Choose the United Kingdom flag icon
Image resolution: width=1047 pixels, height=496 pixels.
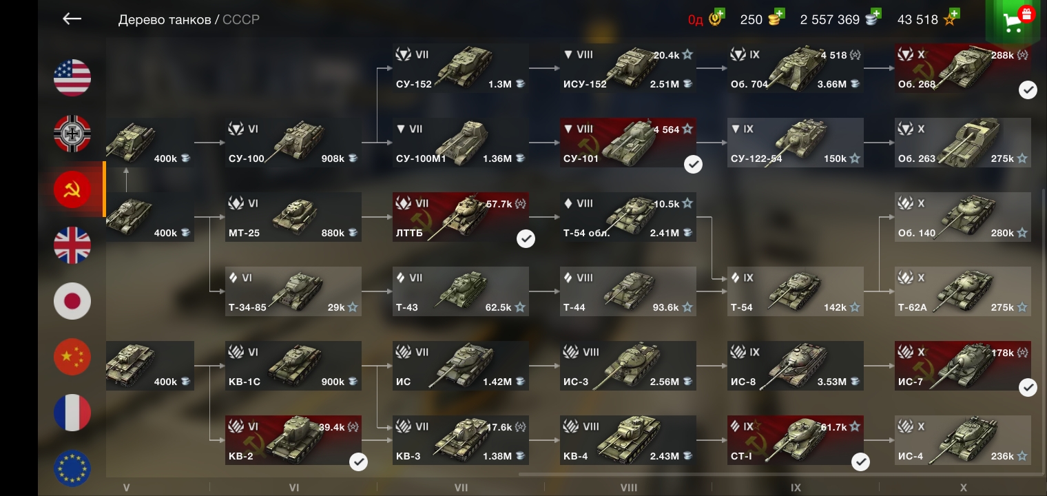click(72, 245)
